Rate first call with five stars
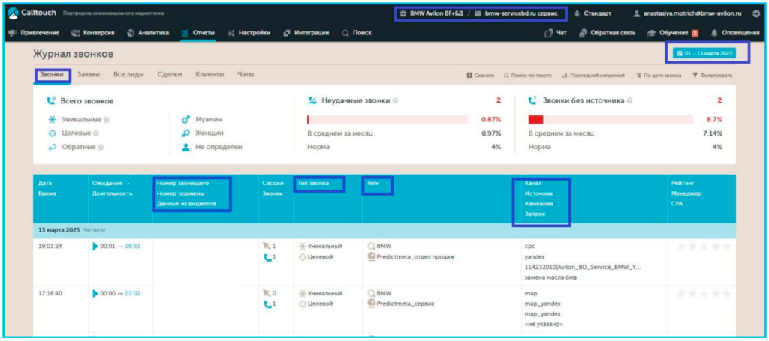Image resolution: width=769 pixels, height=341 pixels. click(x=726, y=246)
